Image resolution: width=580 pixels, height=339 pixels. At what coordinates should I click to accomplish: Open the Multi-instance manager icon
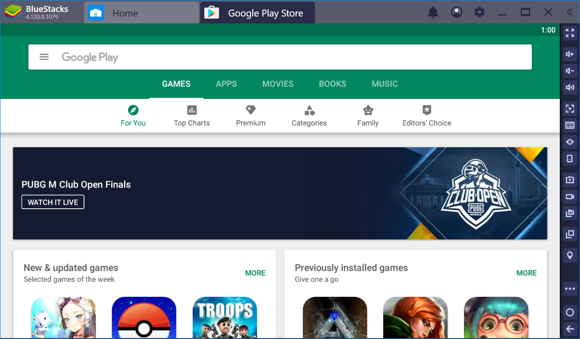570,234
